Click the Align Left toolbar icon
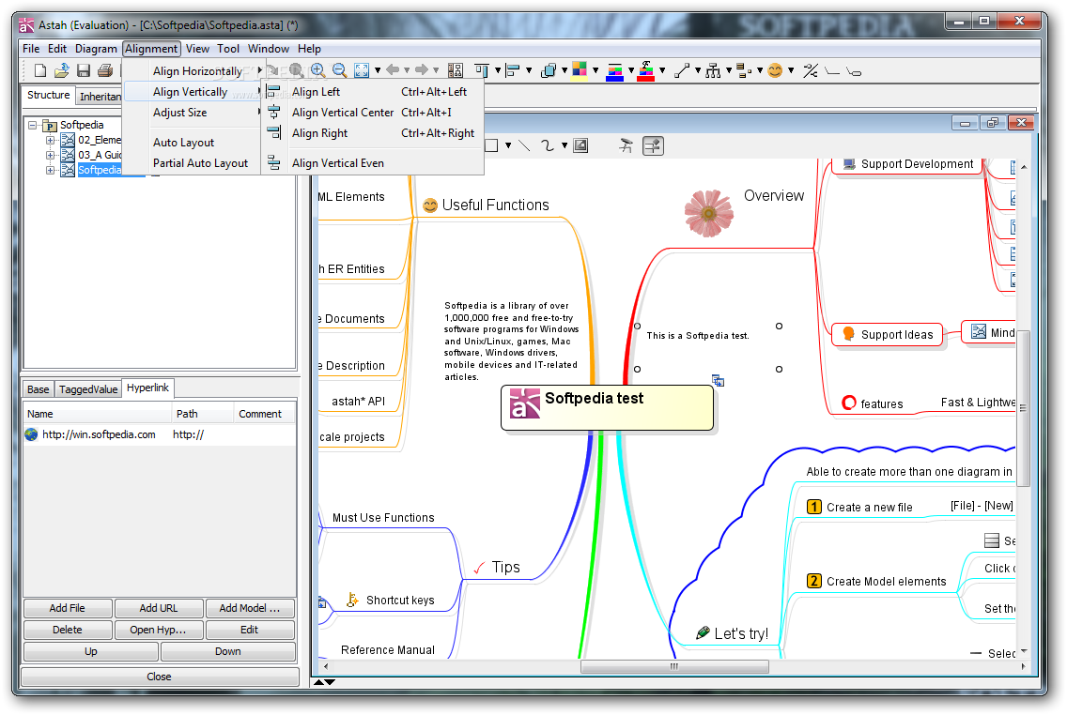 [x=513, y=70]
